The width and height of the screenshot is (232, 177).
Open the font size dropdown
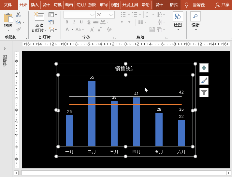coord(111,15)
